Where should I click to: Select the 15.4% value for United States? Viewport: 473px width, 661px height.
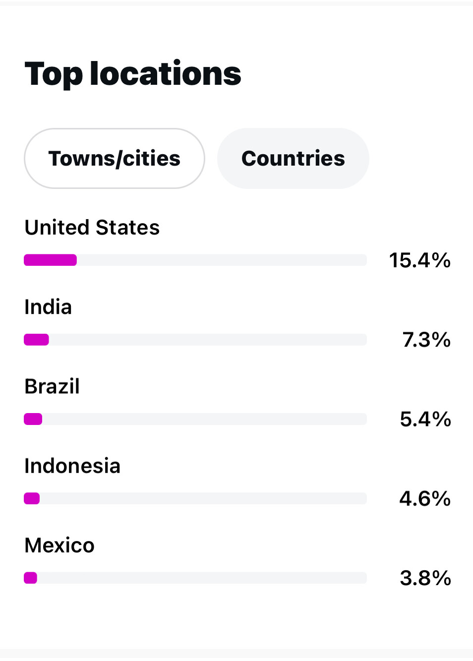(x=419, y=260)
